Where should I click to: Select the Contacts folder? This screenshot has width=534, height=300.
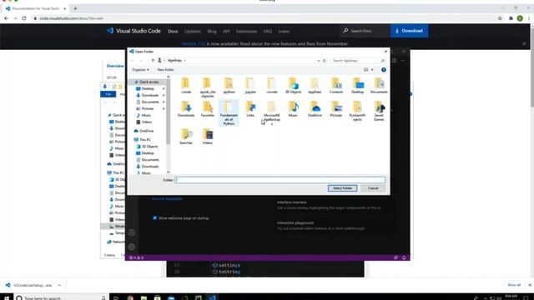(336, 86)
